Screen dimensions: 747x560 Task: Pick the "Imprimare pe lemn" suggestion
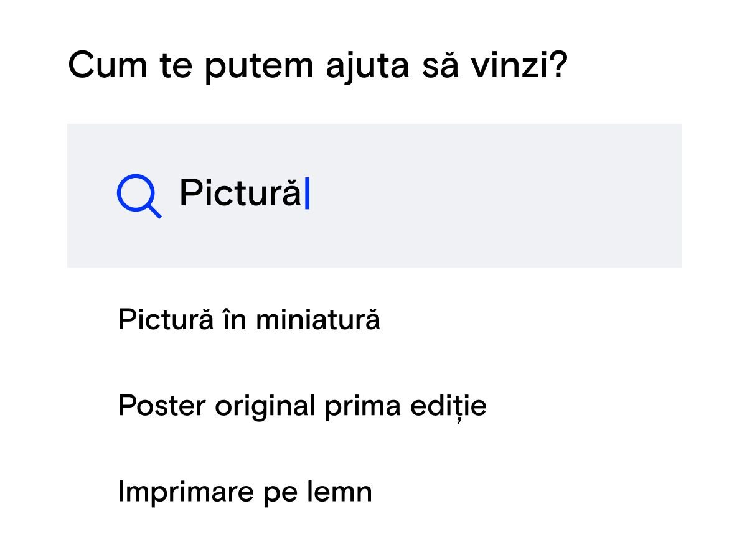pyautogui.click(x=245, y=492)
